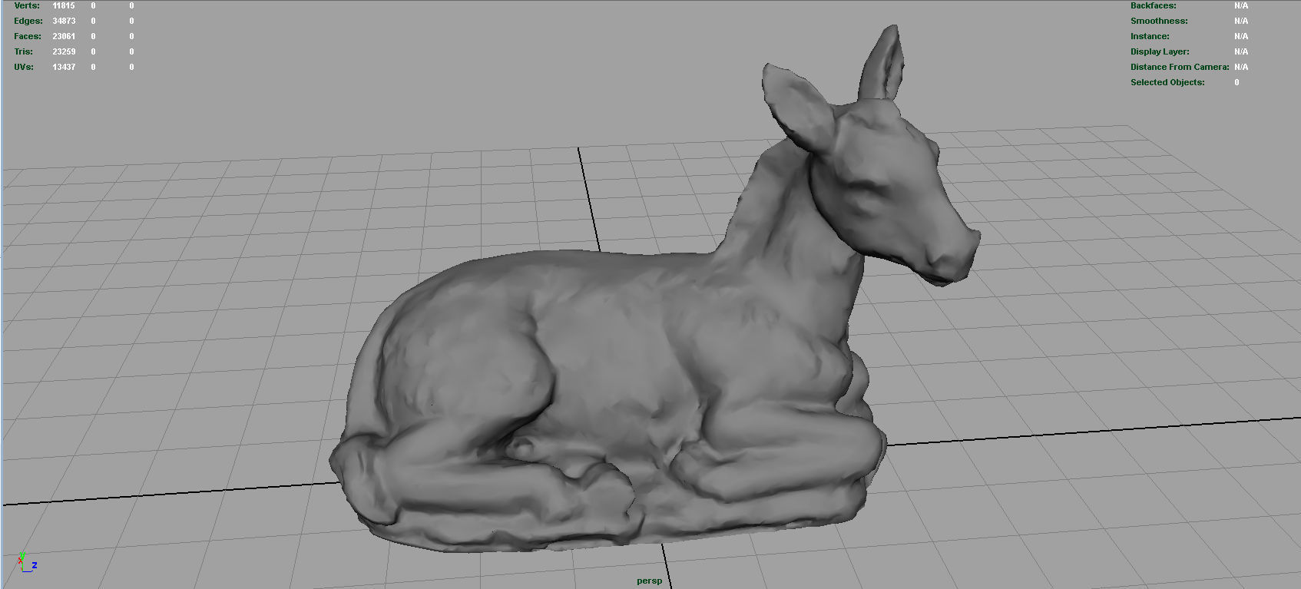Click the Verts: label in the poly count HUD
The height and width of the screenshot is (589, 1301).
pyautogui.click(x=27, y=5)
